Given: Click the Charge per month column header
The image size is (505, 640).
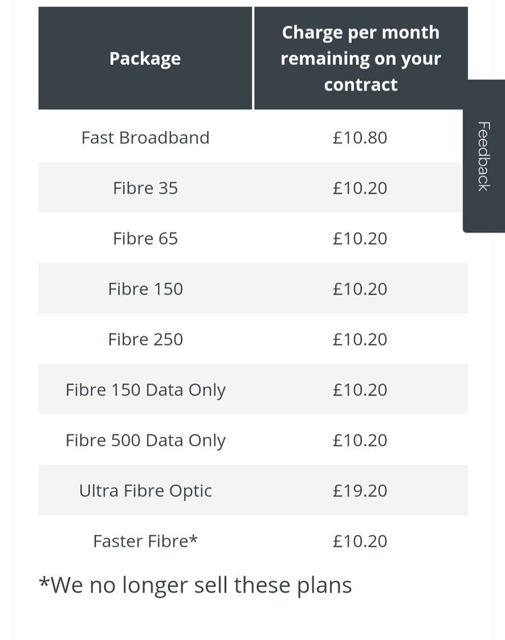Looking at the screenshot, I should 361,58.
